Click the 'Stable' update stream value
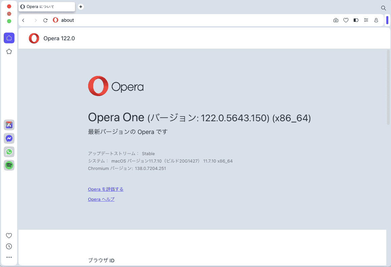391x267 pixels. (148, 153)
